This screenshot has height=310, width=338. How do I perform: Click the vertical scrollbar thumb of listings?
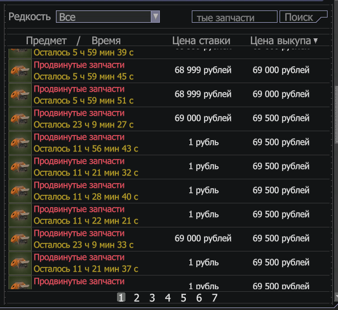(336, 114)
